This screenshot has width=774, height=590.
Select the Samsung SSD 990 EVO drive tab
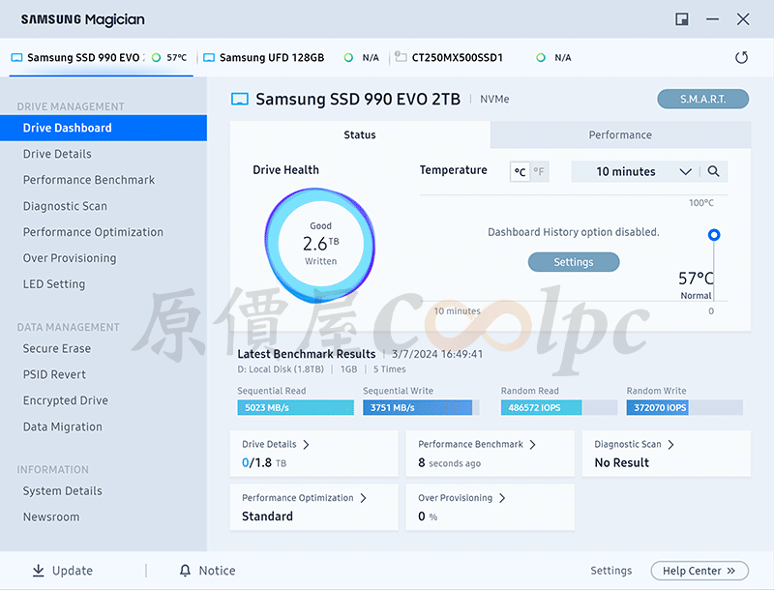point(101,58)
